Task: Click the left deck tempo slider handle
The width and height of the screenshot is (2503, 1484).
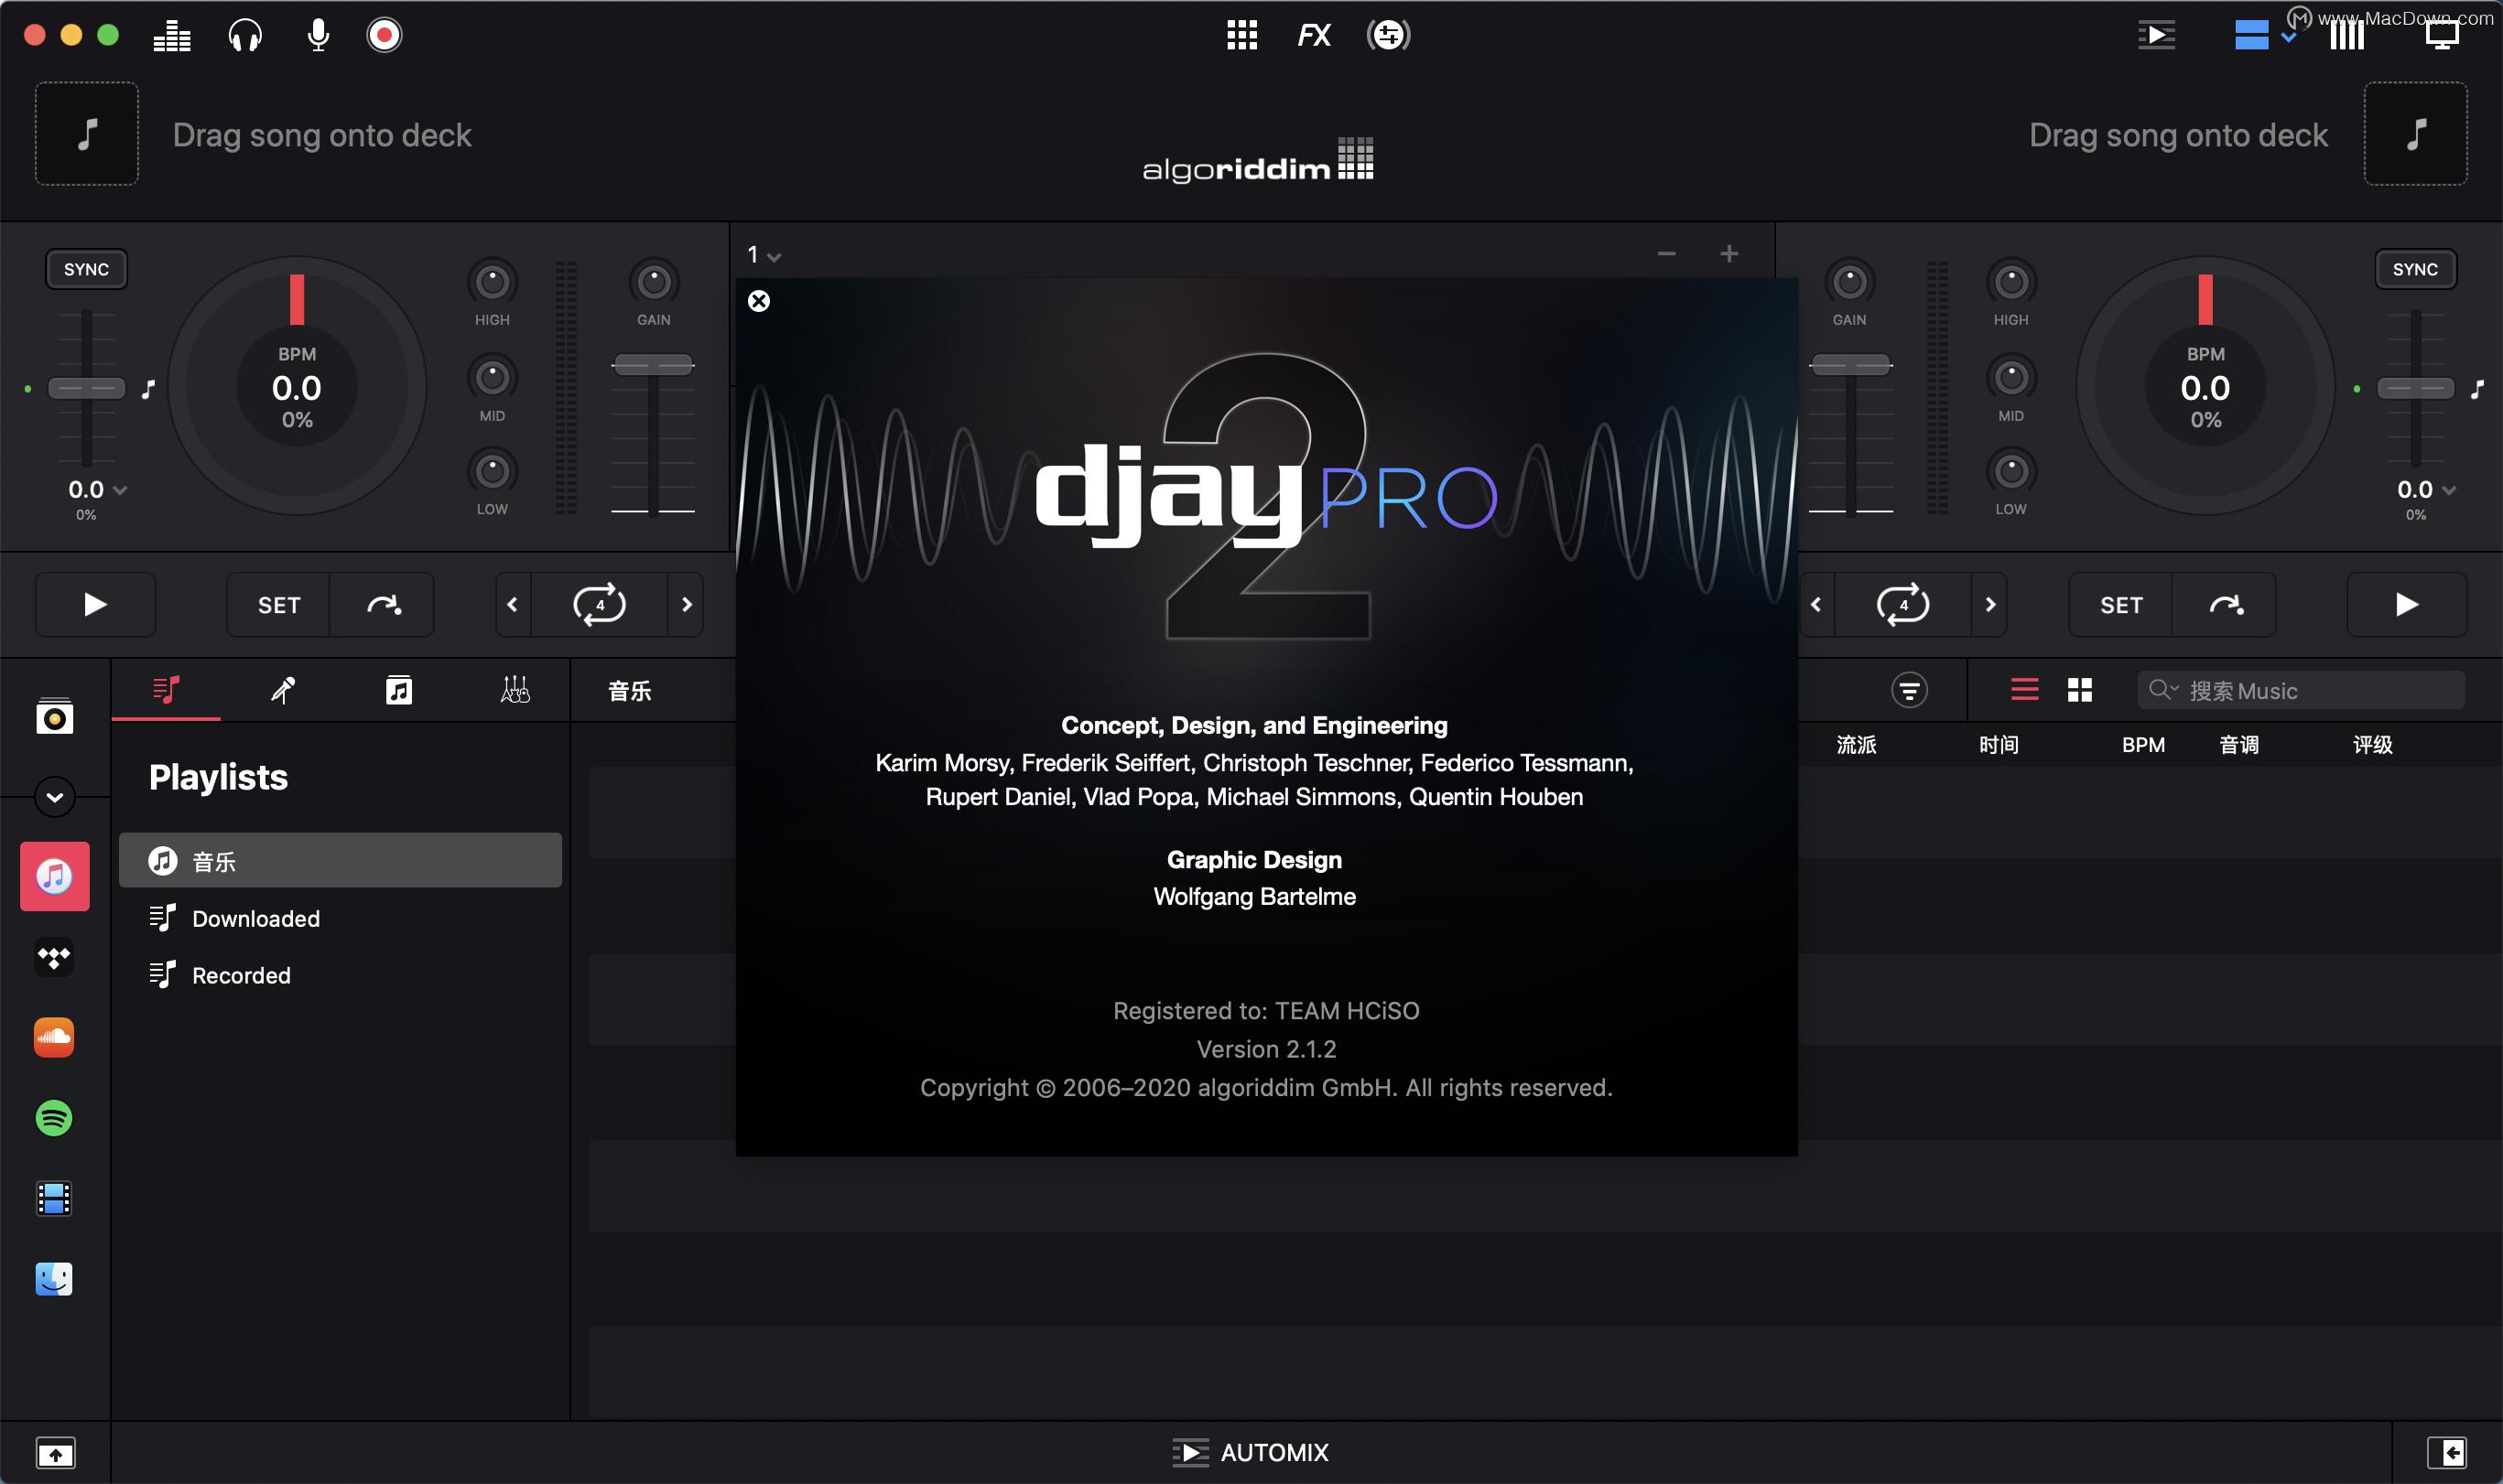Action: (x=87, y=388)
